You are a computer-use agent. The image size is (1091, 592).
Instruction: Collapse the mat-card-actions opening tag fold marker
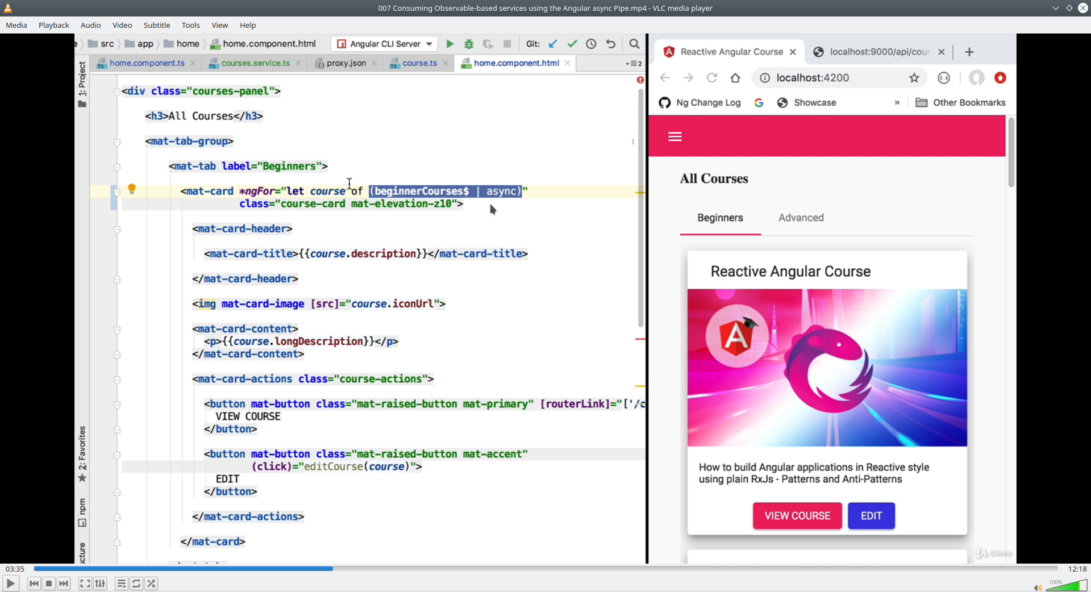tap(117, 379)
